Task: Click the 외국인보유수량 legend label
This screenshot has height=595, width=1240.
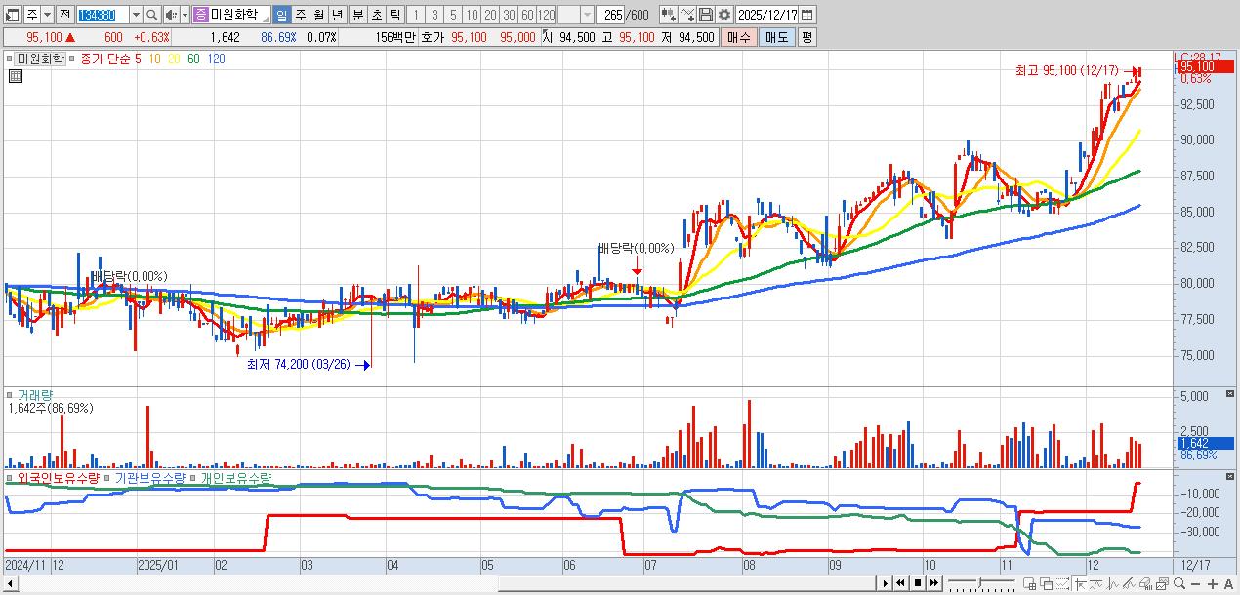Action: click(x=59, y=478)
